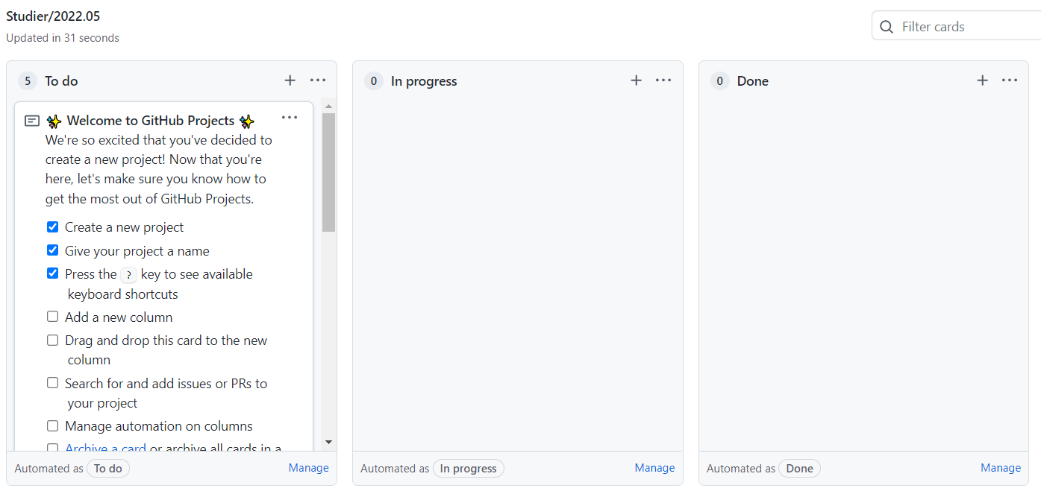
Task: Click the Updated in 31 seconds text
Action: click(63, 37)
